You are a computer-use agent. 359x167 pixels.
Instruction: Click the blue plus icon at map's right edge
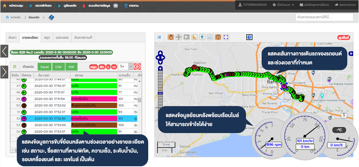point(351,53)
